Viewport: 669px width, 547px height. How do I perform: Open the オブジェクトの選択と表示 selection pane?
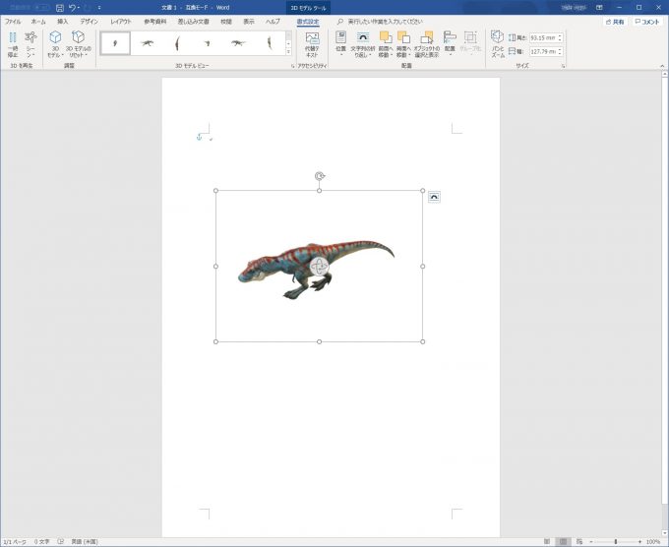click(x=427, y=44)
